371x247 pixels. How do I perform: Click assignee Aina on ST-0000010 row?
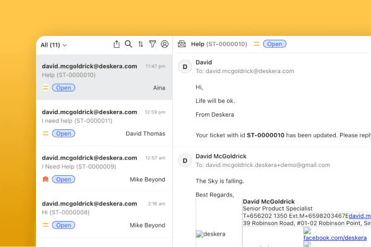pyautogui.click(x=159, y=88)
